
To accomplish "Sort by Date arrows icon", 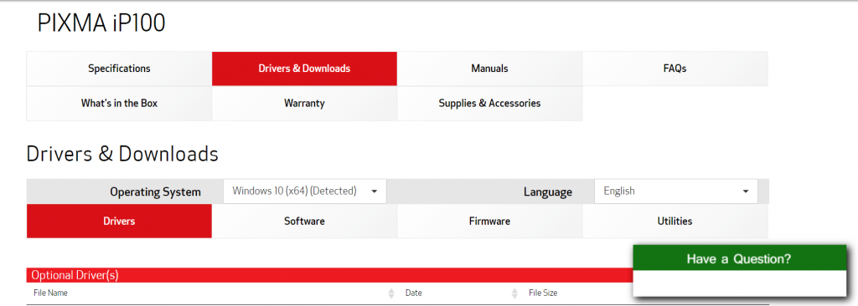I will pyautogui.click(x=514, y=293).
